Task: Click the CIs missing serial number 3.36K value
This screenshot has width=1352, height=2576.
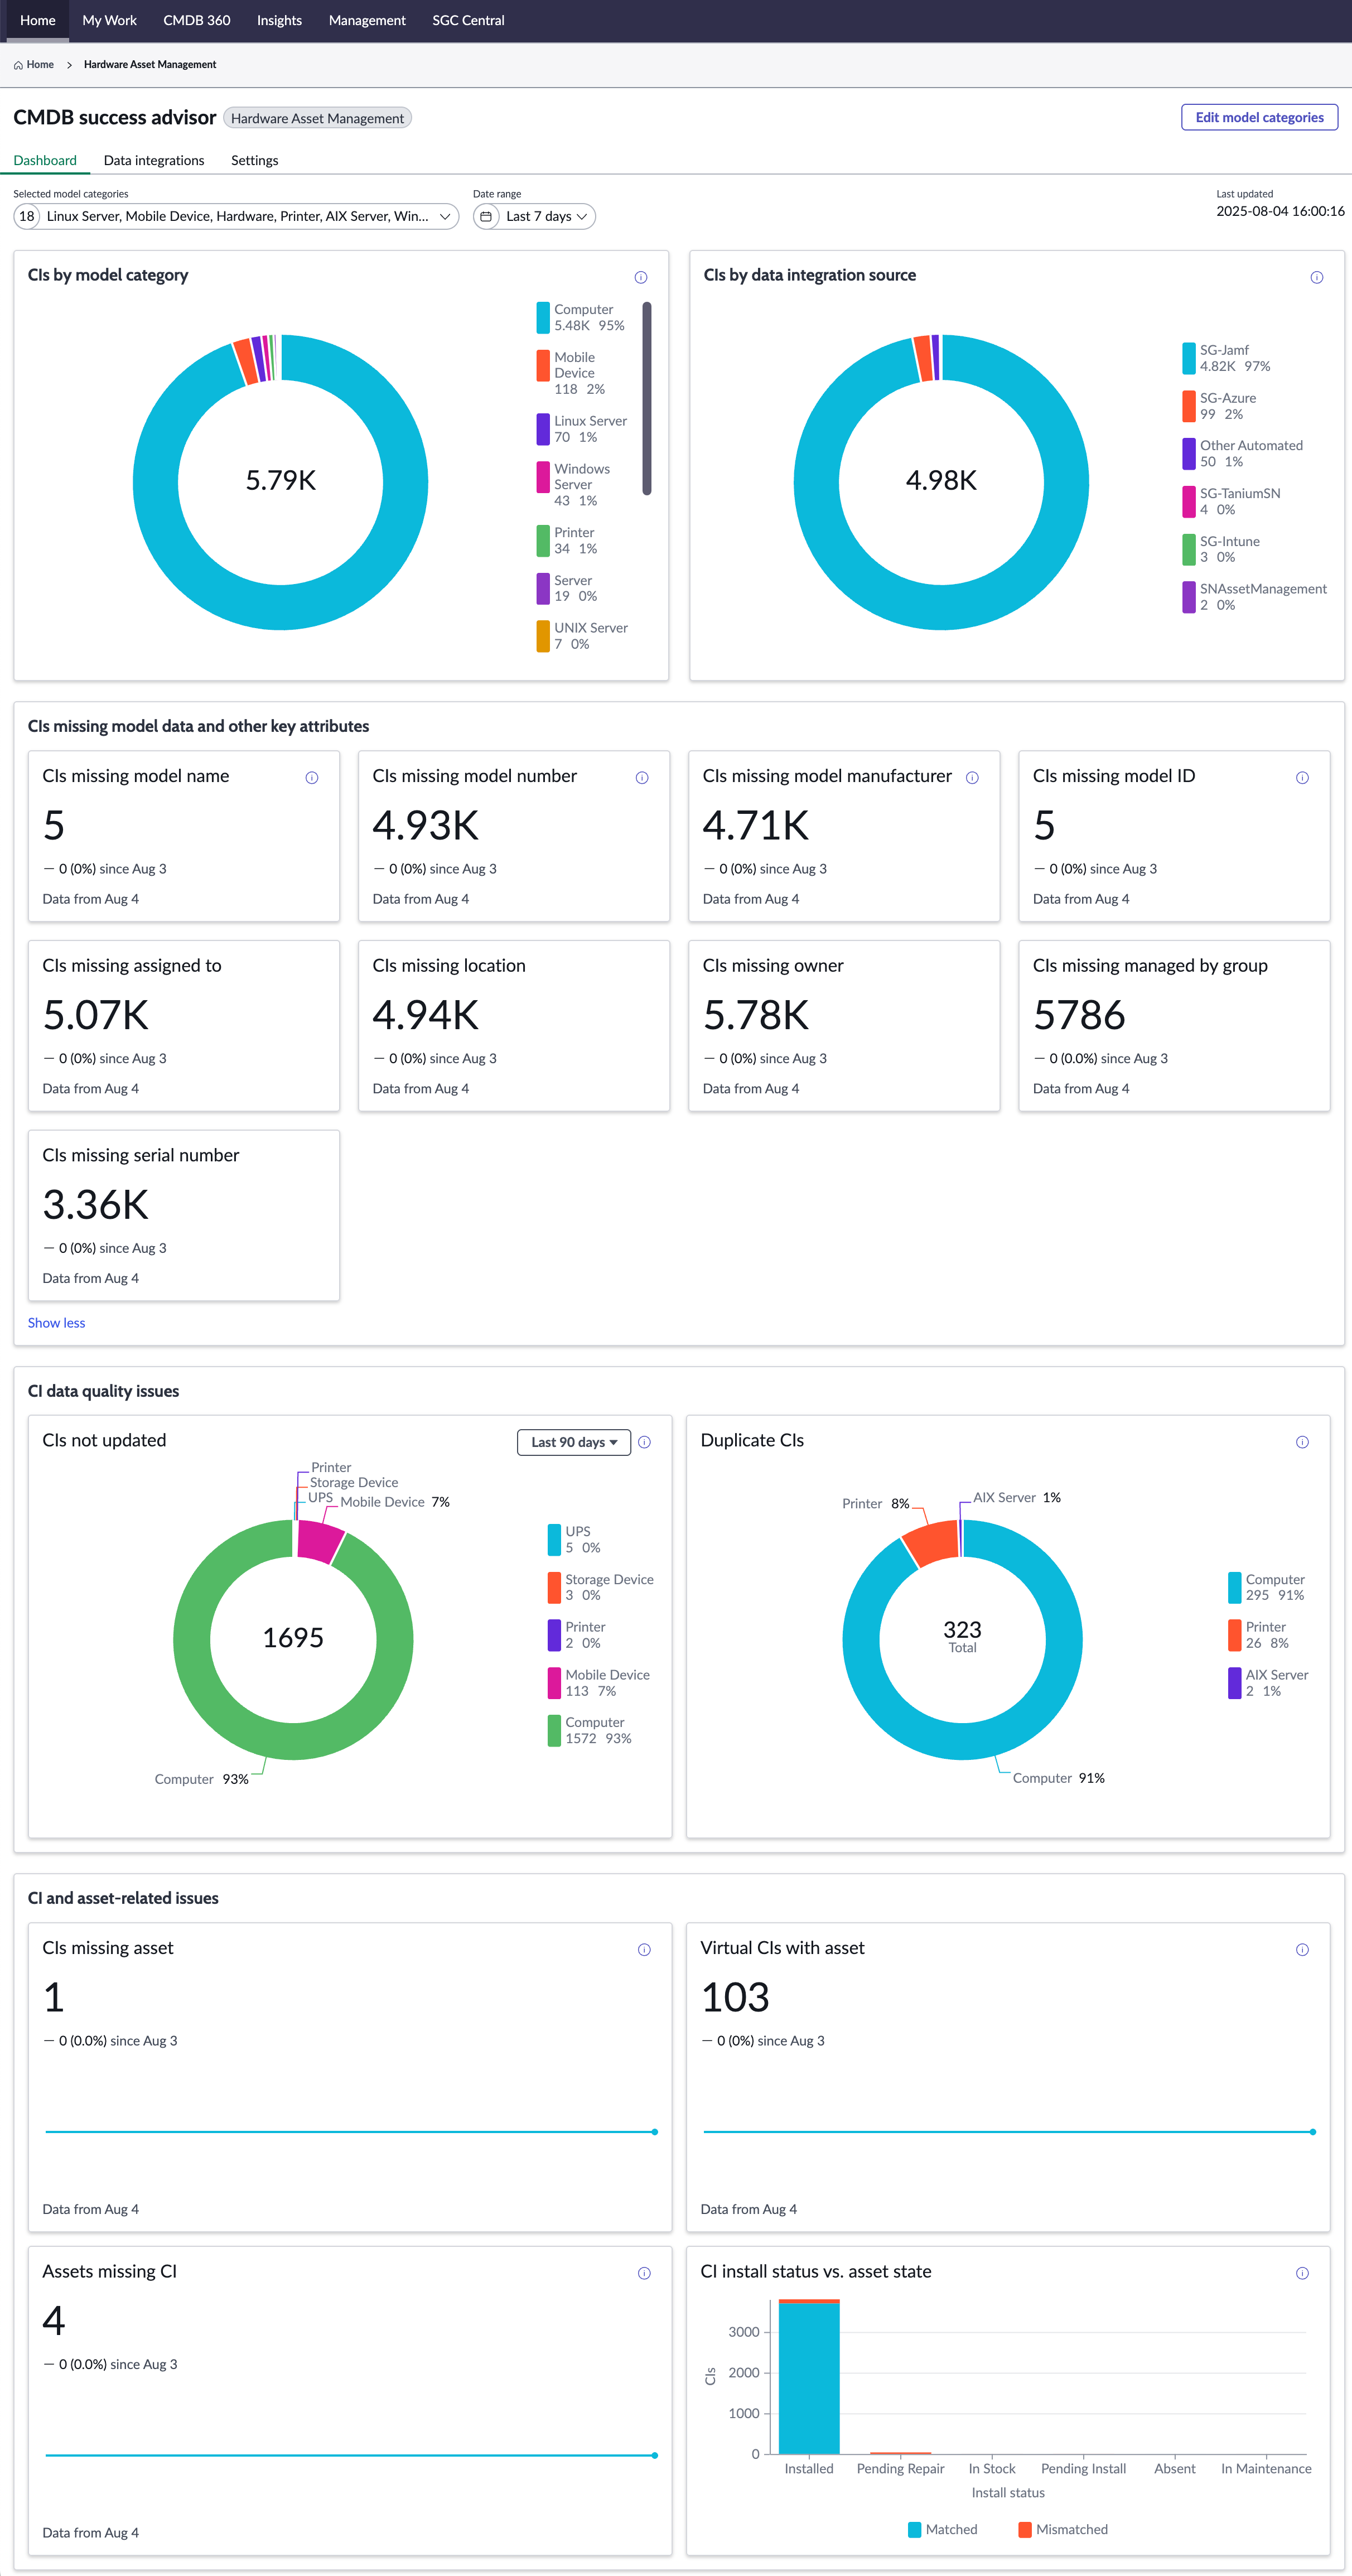Action: point(96,1205)
